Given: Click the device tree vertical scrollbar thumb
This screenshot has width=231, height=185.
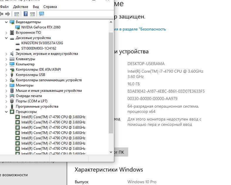Looking at the screenshot, I should click(x=111, y=83).
